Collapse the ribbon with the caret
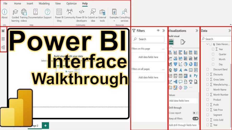Image resolution: width=232 pixels, height=130 pixels. 230,24
